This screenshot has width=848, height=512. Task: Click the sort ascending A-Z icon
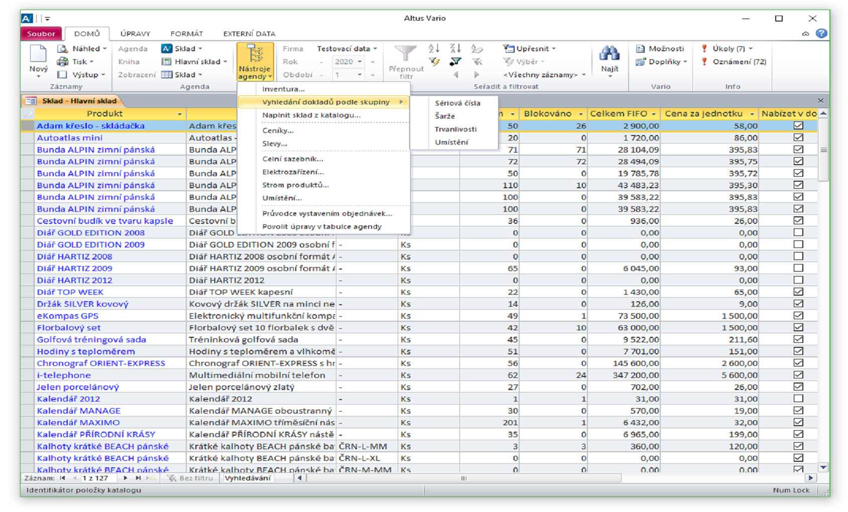434,48
